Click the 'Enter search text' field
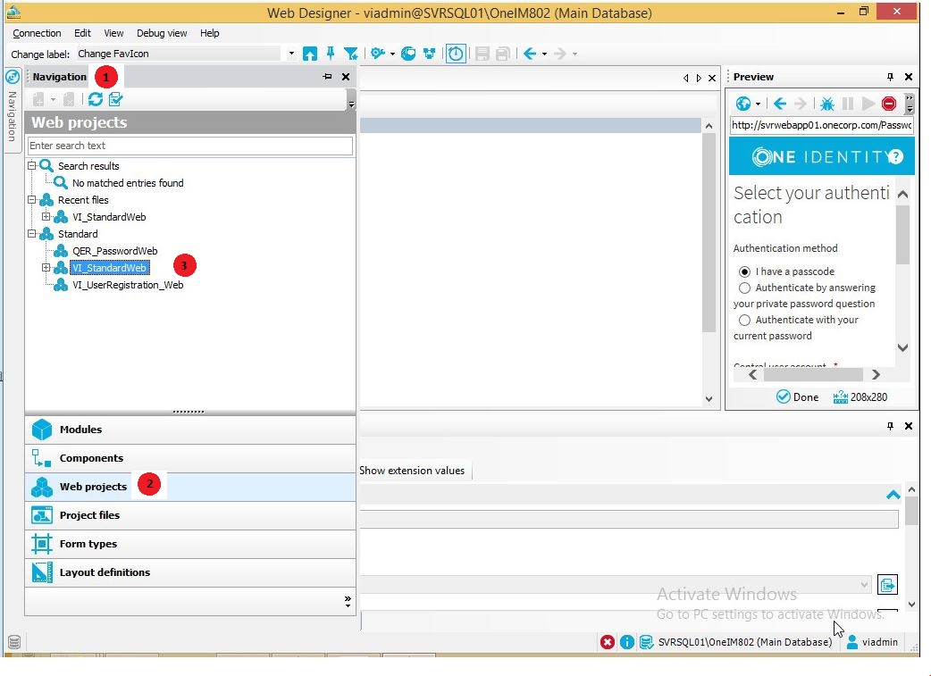 [190, 146]
